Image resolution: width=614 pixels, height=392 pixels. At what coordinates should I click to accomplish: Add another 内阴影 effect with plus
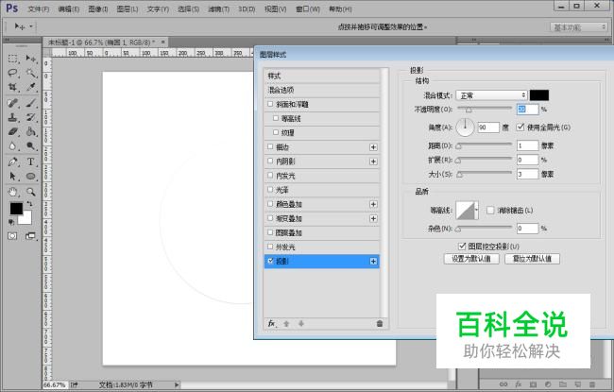tap(373, 162)
